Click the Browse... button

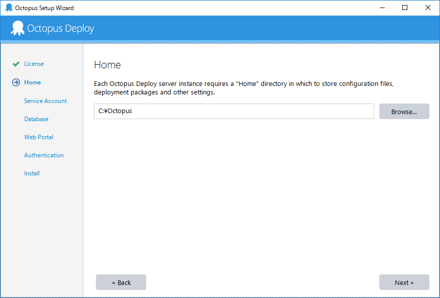pos(404,112)
